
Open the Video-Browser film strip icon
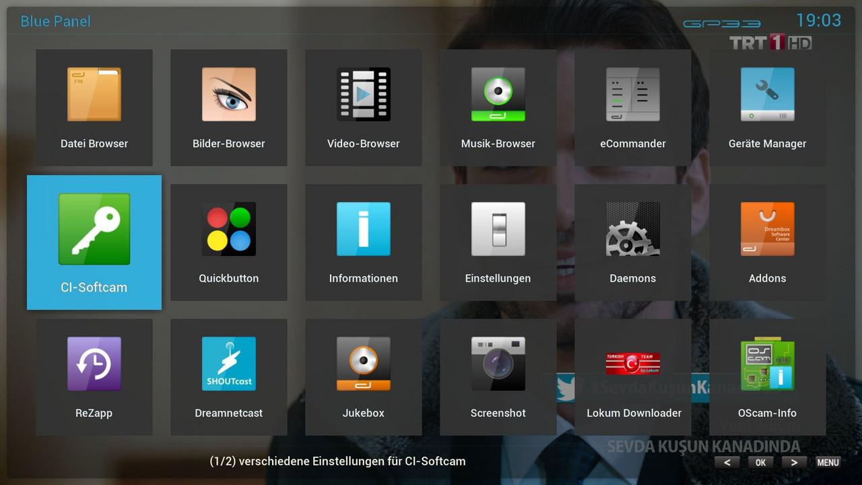[x=364, y=94]
